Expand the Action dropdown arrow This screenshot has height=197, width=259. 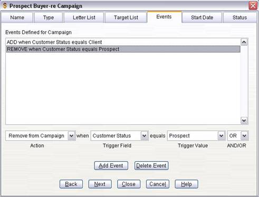(72, 136)
